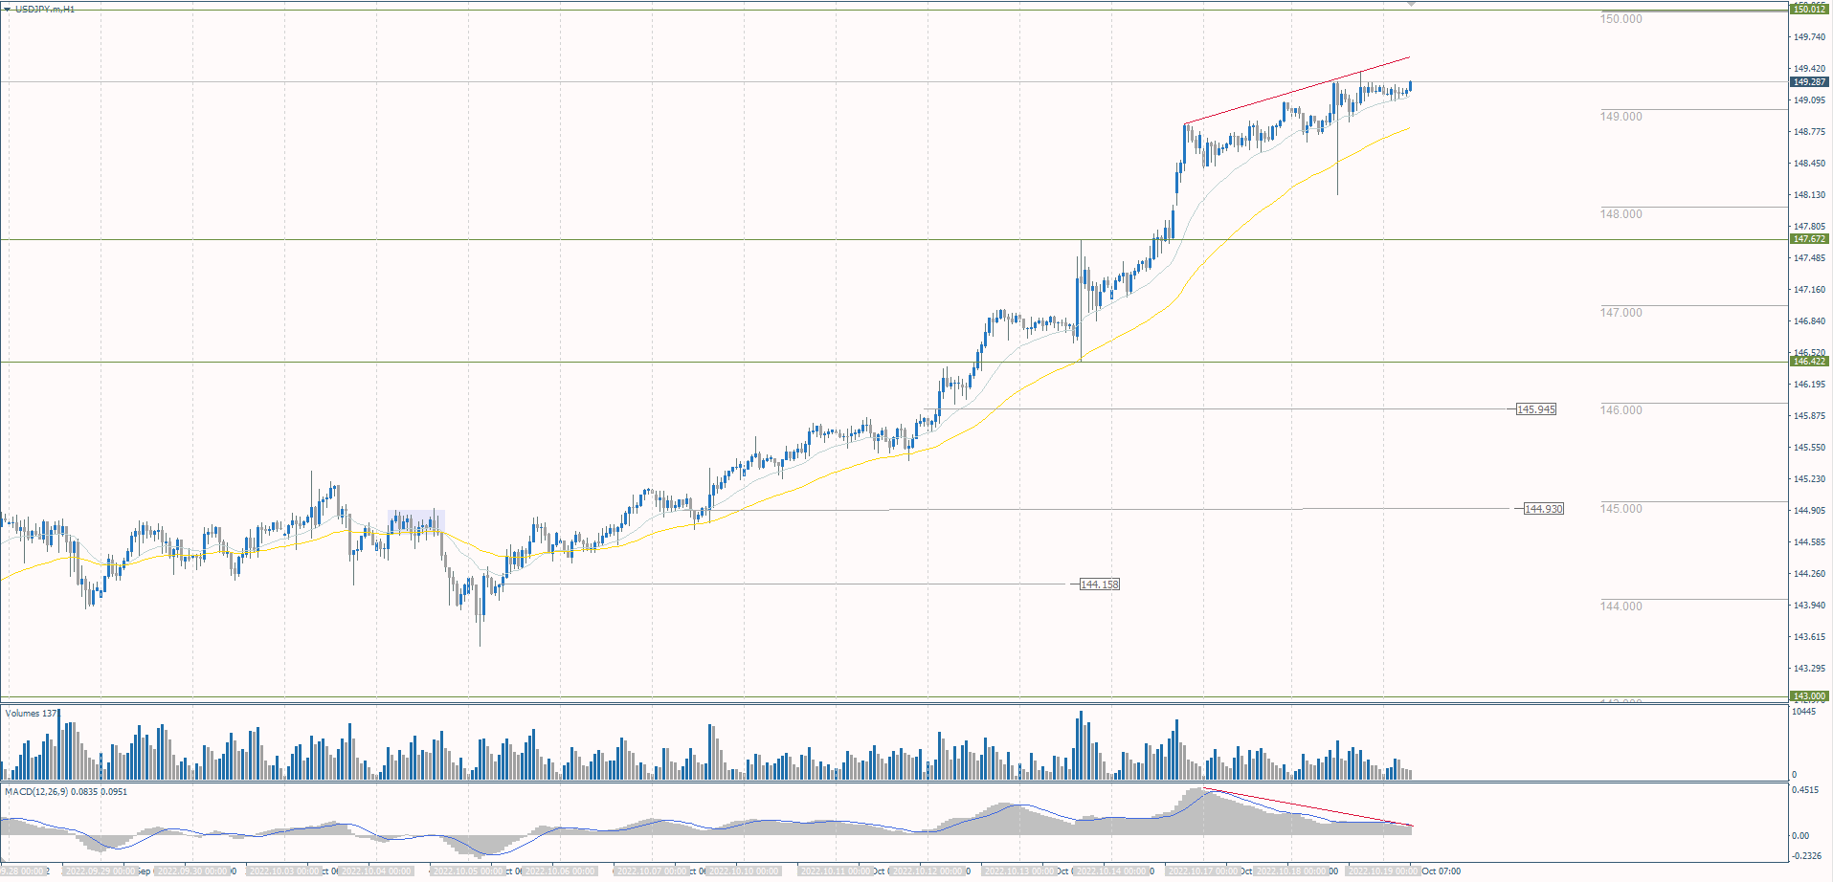The image size is (1833, 882).
Task: Click the Oct 07:00 time axis label
Action: (1442, 871)
